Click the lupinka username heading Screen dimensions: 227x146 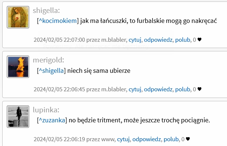point(46,110)
